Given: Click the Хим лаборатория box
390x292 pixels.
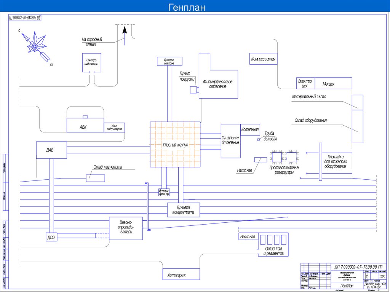Looking at the screenshot, I should coord(114,128).
